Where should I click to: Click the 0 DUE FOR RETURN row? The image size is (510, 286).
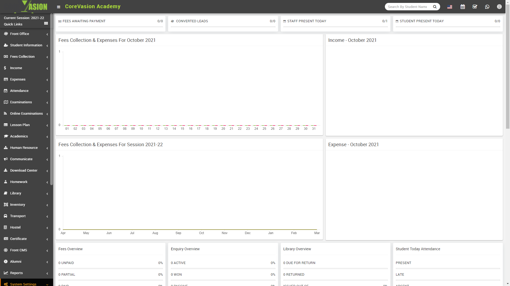click(335, 263)
